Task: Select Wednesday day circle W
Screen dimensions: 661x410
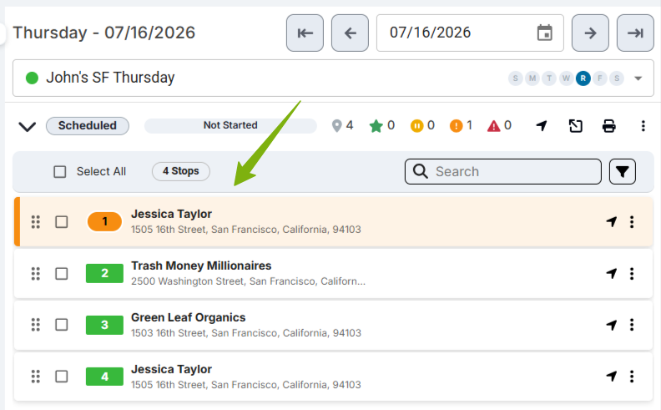Action: 566,78
